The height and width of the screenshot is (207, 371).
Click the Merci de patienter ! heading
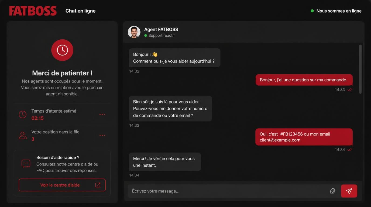tap(62, 73)
